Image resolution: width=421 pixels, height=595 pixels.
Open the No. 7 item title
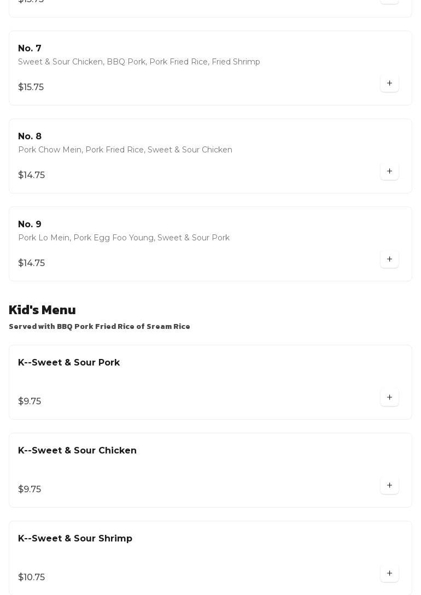point(30,49)
